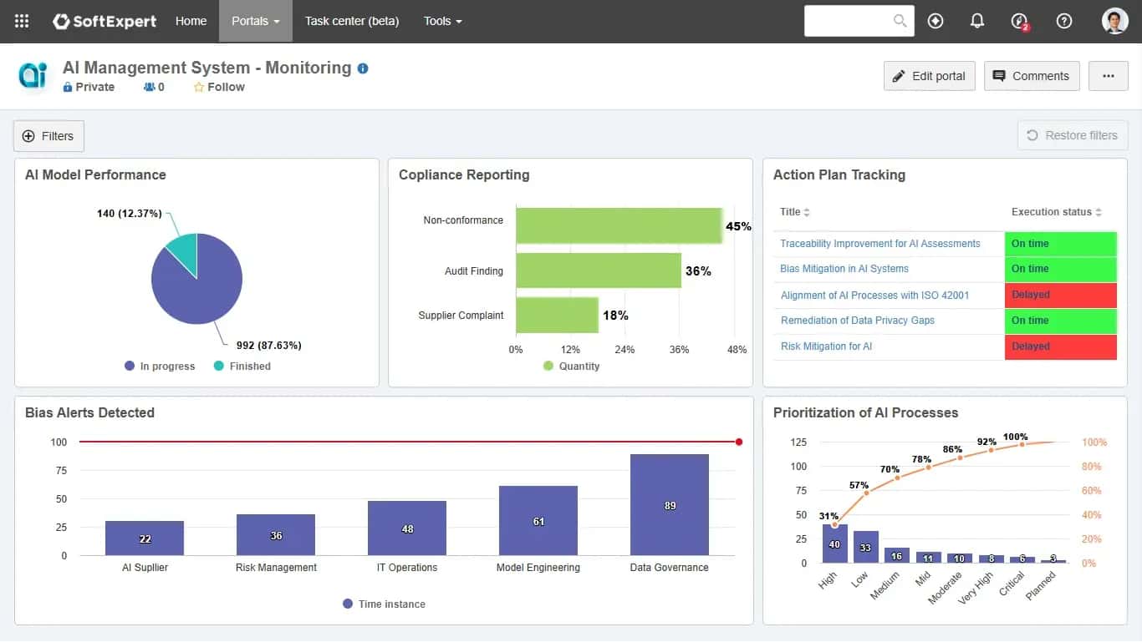Expand the Portals dropdown menu
This screenshot has height=642, width=1142.
pyautogui.click(x=256, y=21)
